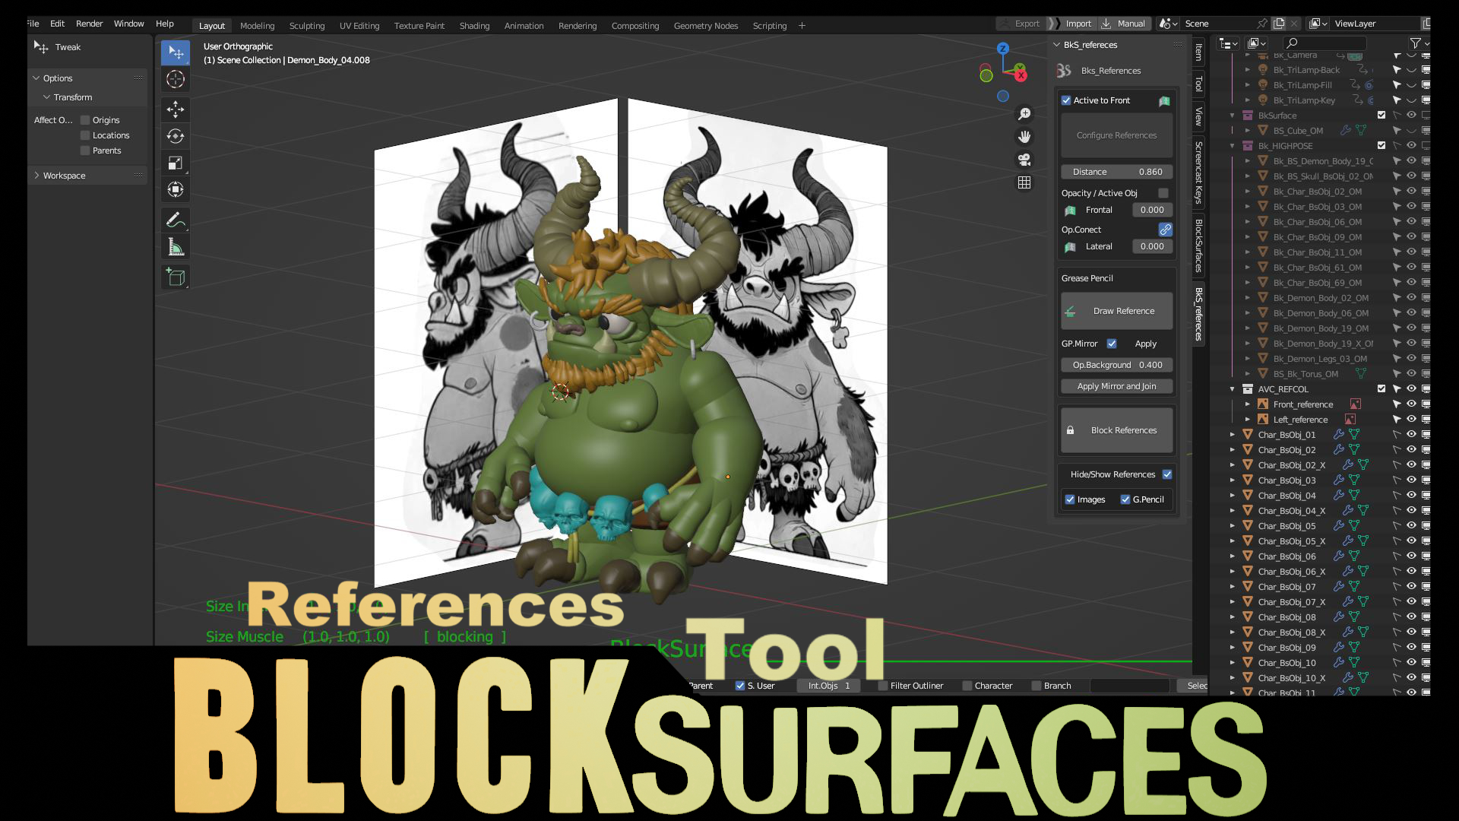Click the Apply button

(x=1146, y=344)
